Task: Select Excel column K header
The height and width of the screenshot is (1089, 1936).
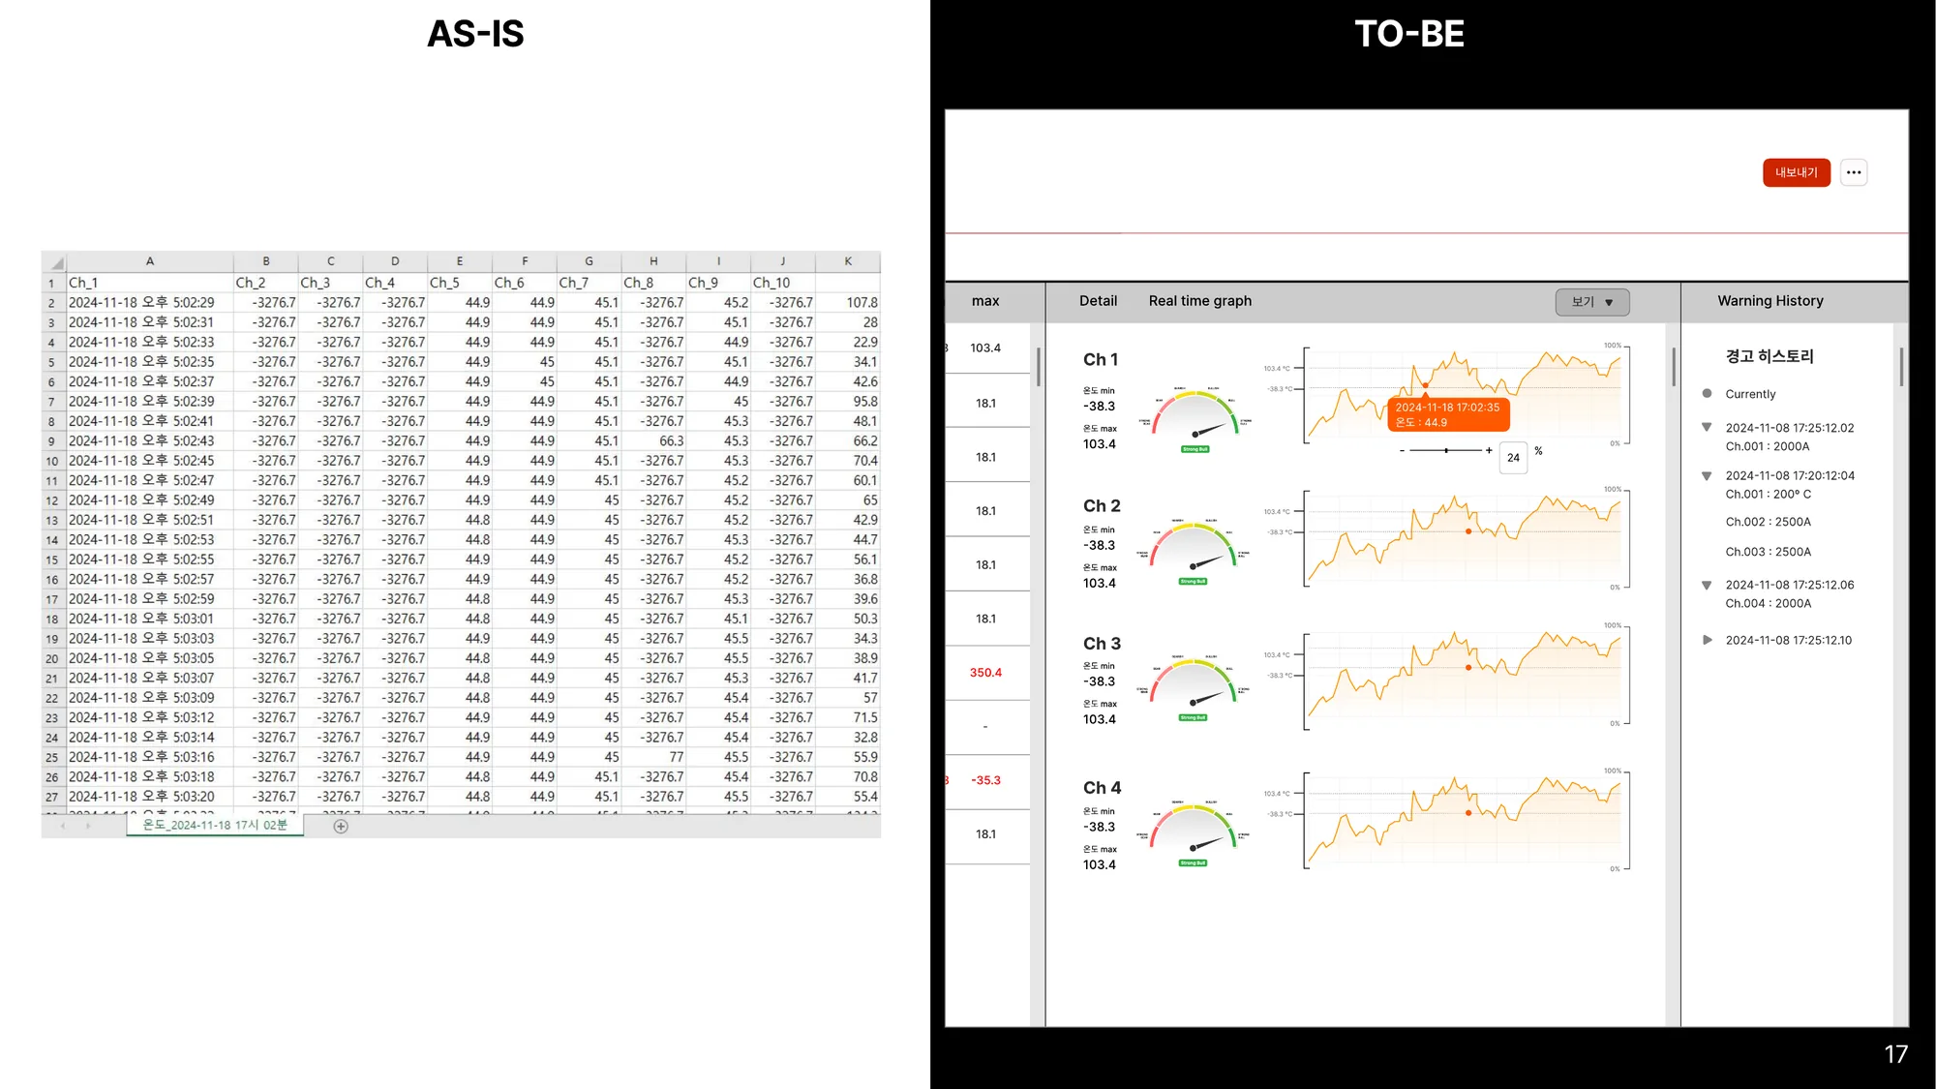Action: pos(848,261)
